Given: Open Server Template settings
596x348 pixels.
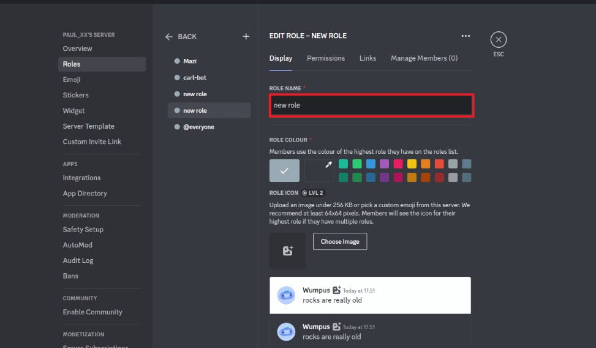Looking at the screenshot, I should click(102, 126).
